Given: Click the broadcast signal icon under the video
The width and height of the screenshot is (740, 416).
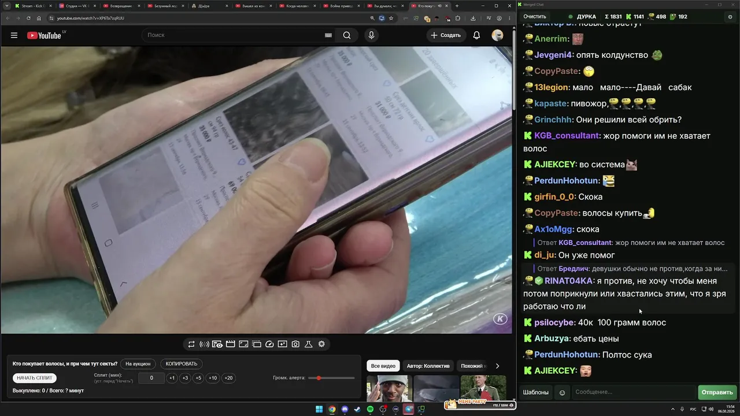Looking at the screenshot, I should pyautogui.click(x=204, y=344).
